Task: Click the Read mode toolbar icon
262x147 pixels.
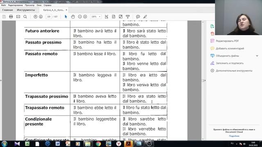Action: click(x=128, y=17)
